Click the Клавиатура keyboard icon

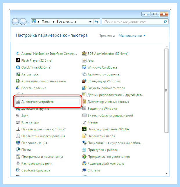pyautogui.click(x=18, y=122)
